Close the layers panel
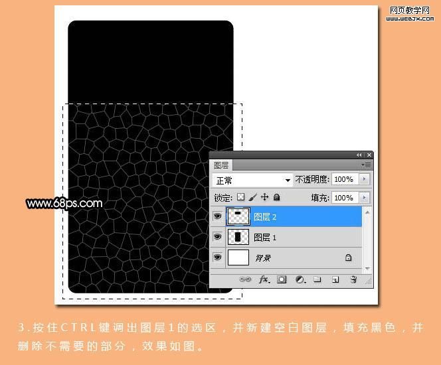 (369, 155)
